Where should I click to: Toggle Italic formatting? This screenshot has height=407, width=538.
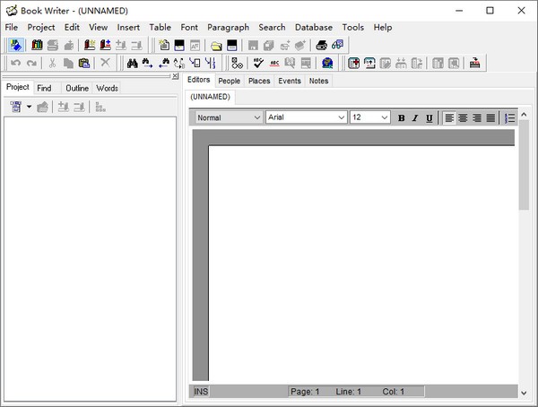click(414, 117)
